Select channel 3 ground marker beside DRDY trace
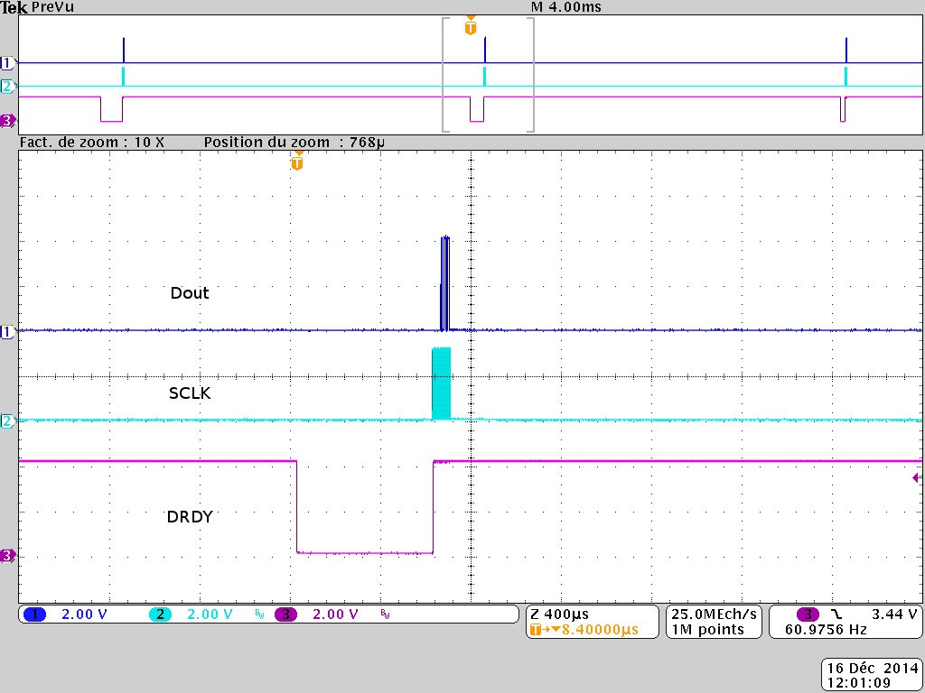The image size is (925, 693). point(7,556)
